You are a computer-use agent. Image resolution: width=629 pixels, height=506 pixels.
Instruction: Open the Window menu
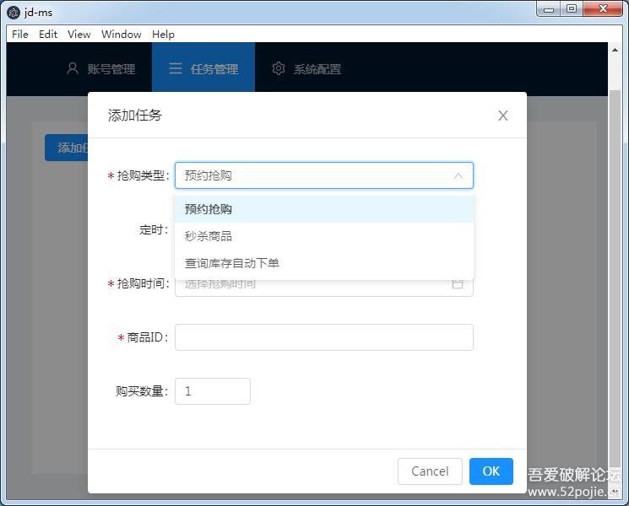click(x=122, y=34)
